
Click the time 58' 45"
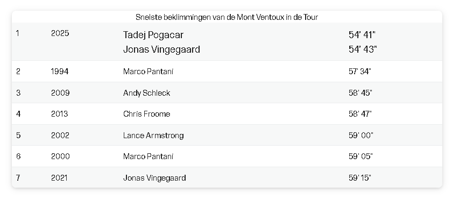(361, 93)
